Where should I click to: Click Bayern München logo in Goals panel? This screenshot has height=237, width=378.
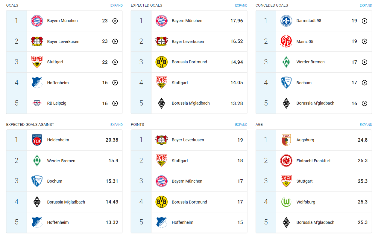click(37, 21)
